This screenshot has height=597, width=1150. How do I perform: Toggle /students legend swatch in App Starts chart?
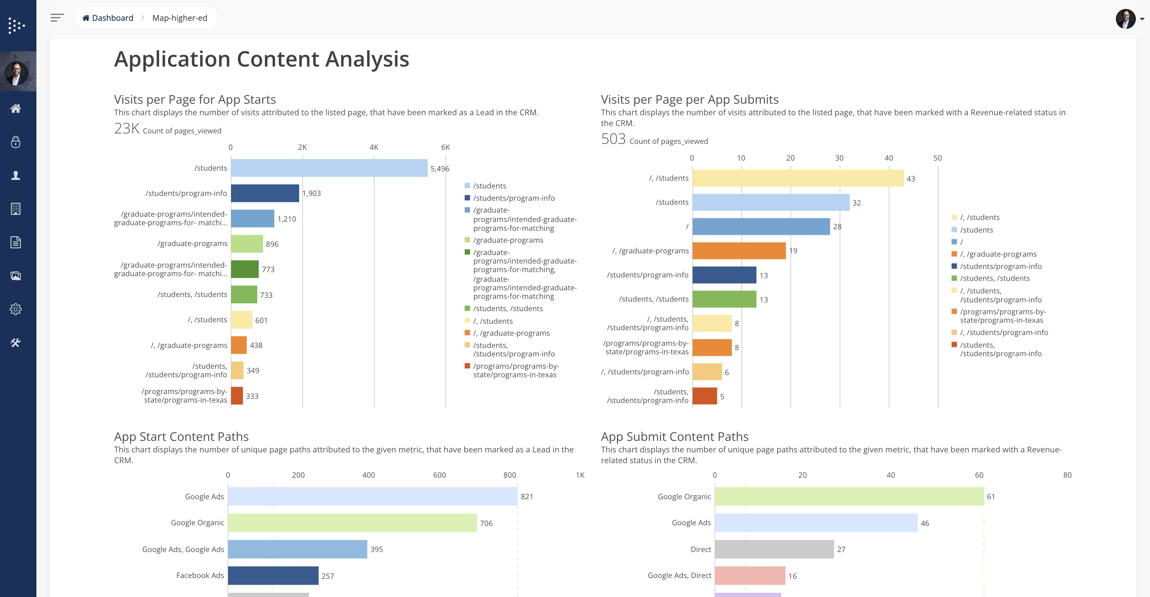(x=467, y=185)
